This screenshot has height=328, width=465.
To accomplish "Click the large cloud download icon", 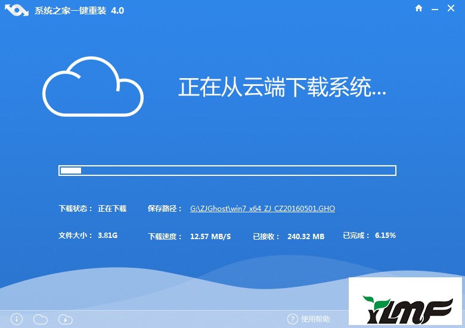I will [93, 86].
